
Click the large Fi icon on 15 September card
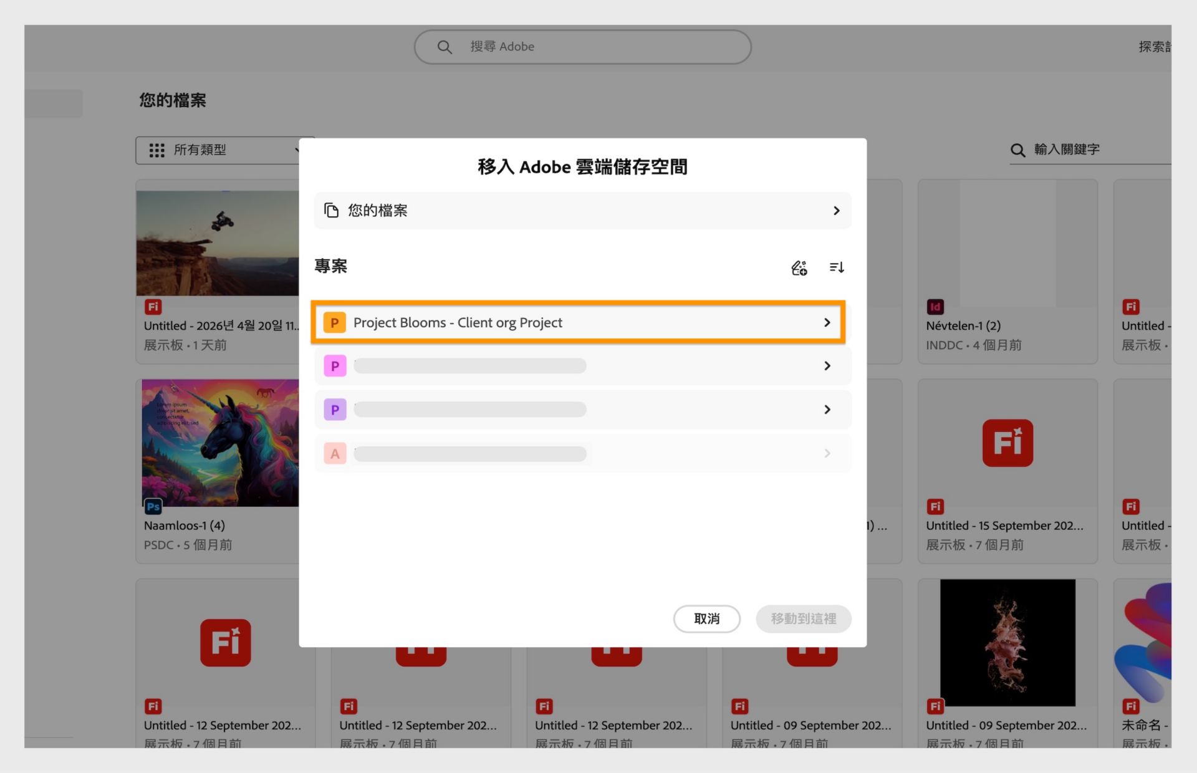coord(1007,443)
